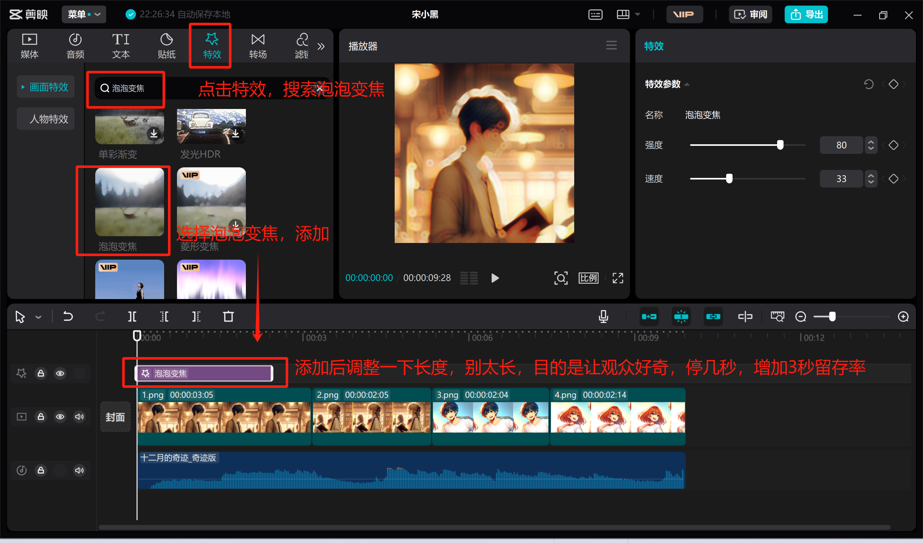Toggle track linkage
Screen dimensions: 923x543
713,316
